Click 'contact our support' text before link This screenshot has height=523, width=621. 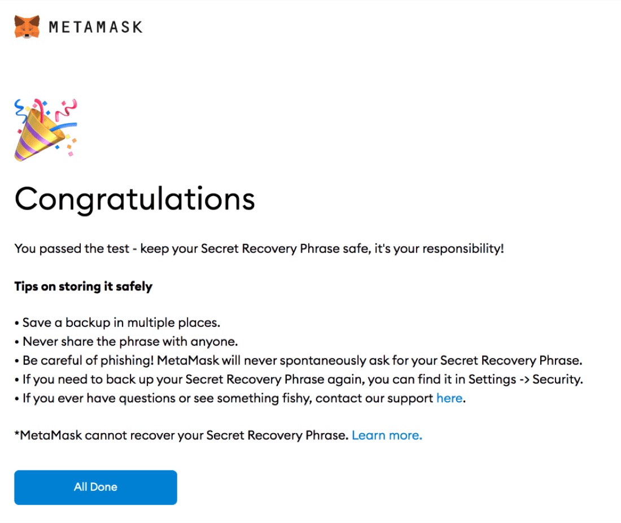[x=374, y=398]
